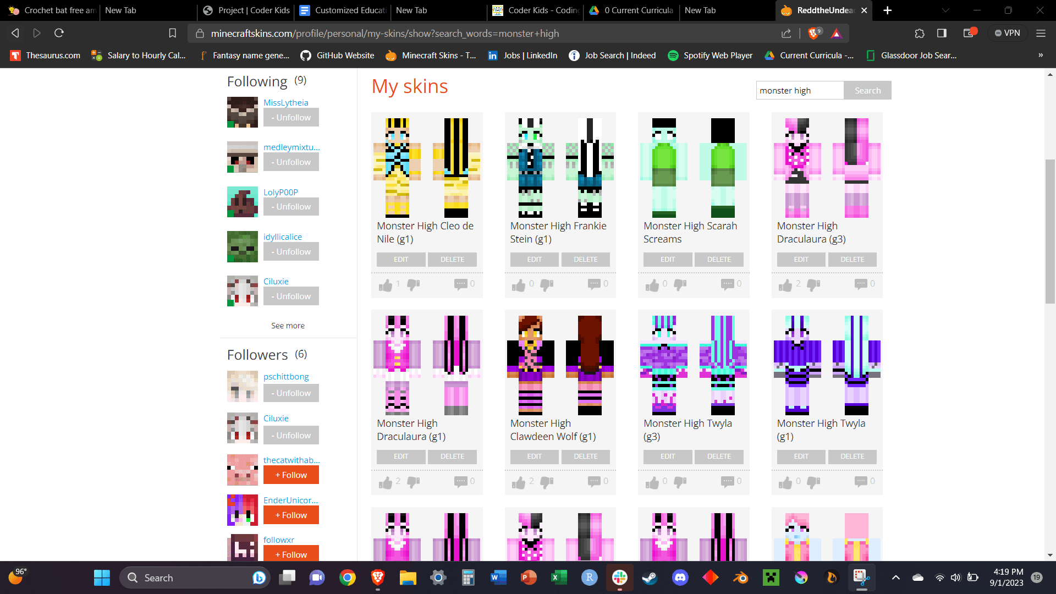1056x594 pixels.
Task: Click the search input field for skins
Action: tap(798, 90)
